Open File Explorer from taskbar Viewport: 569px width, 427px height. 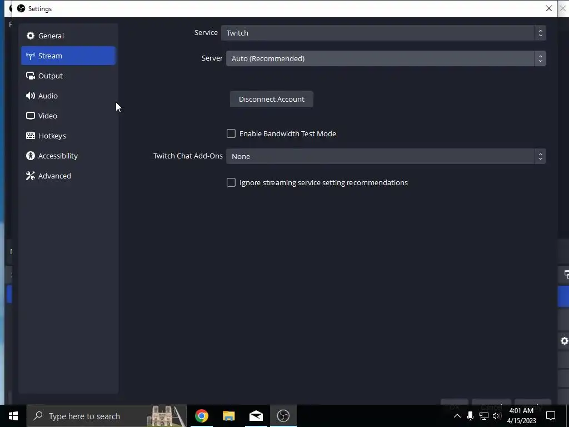pos(228,416)
